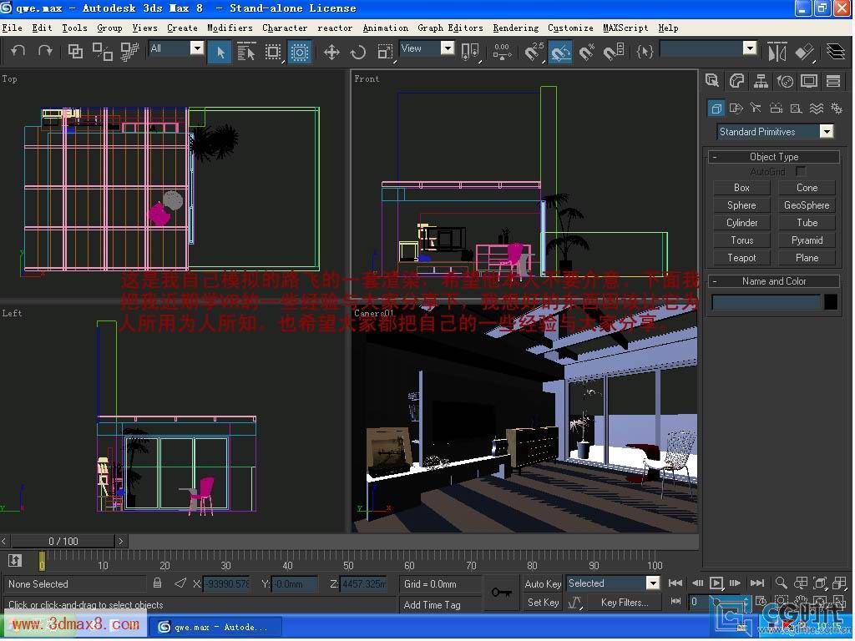Viewport: 855px width, 641px height.
Task: Click the qwe.max taskbar button
Action: click(216, 627)
